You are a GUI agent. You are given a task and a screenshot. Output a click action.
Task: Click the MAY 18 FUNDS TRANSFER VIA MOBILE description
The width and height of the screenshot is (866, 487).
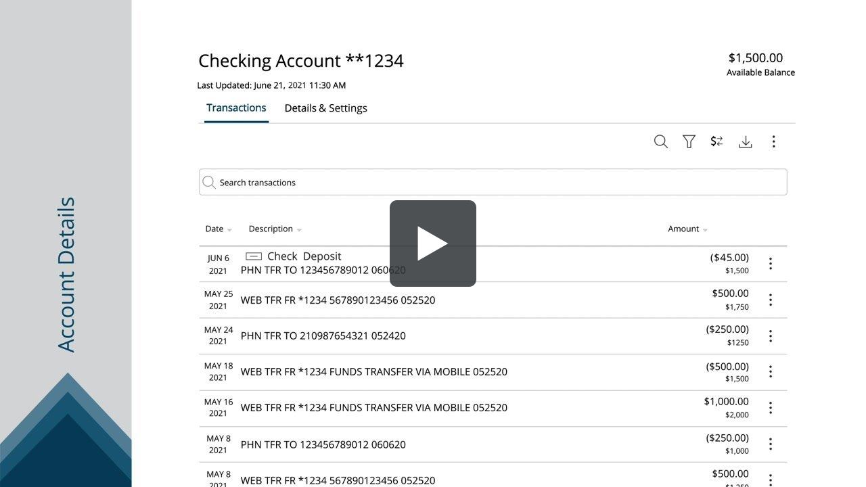point(374,371)
